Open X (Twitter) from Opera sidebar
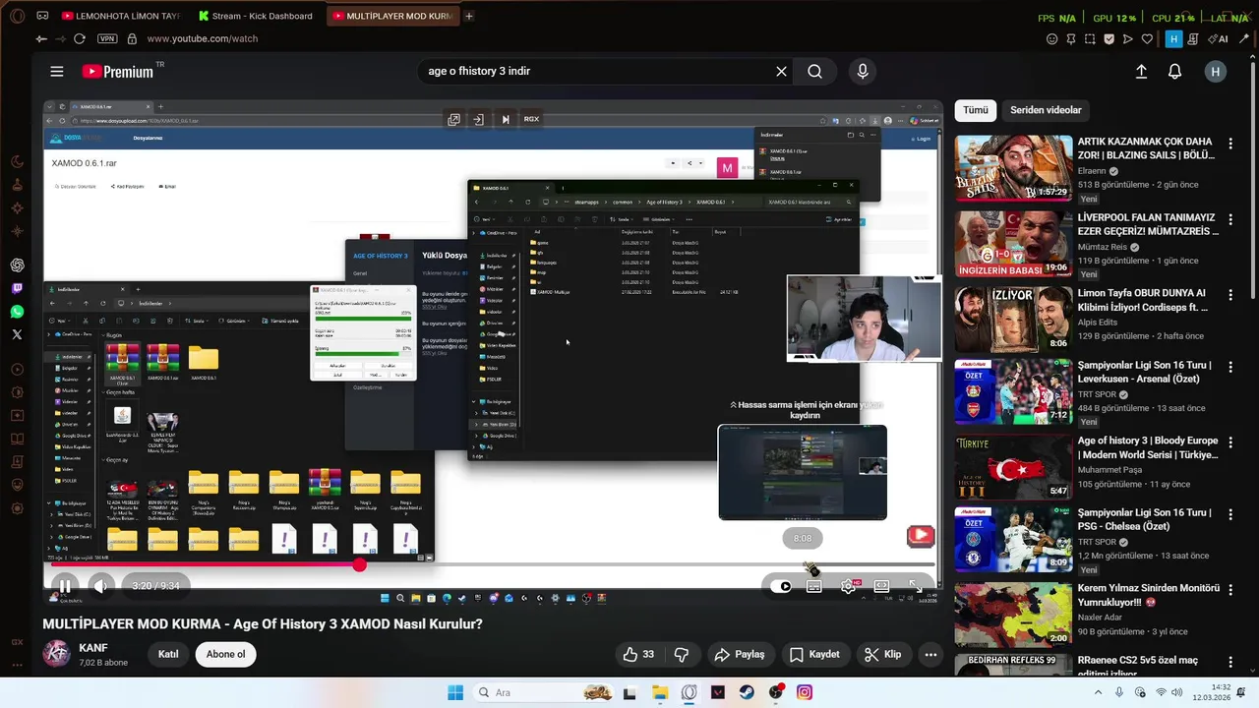This screenshot has width=1259, height=708. tap(17, 334)
